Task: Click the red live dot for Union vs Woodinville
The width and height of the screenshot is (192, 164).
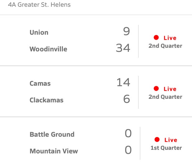Action: pos(156,38)
